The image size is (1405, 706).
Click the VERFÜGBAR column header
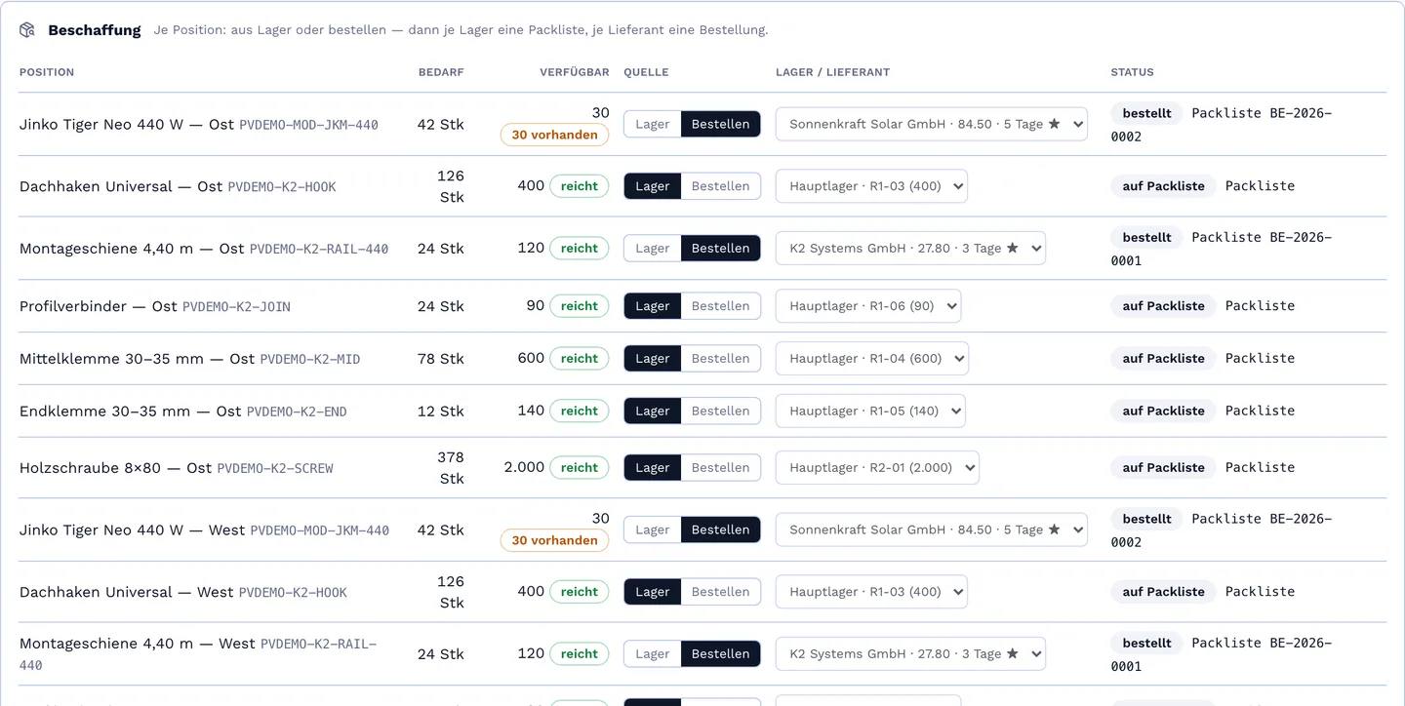click(575, 72)
